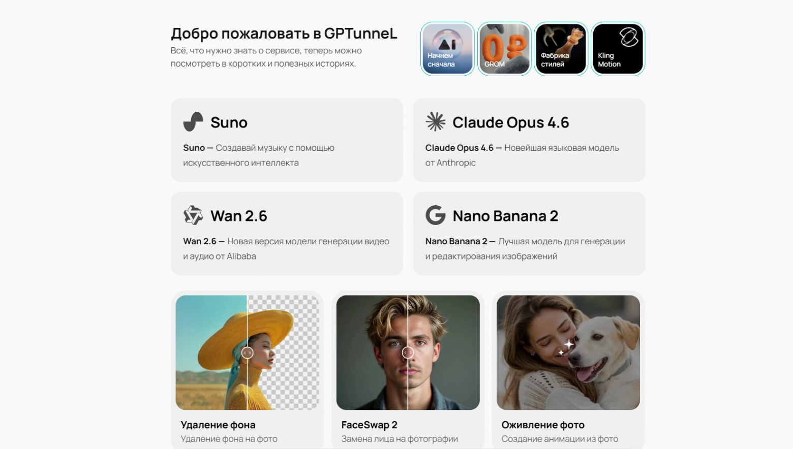
Task: Select the Wan 2.6 heading
Action: (239, 216)
